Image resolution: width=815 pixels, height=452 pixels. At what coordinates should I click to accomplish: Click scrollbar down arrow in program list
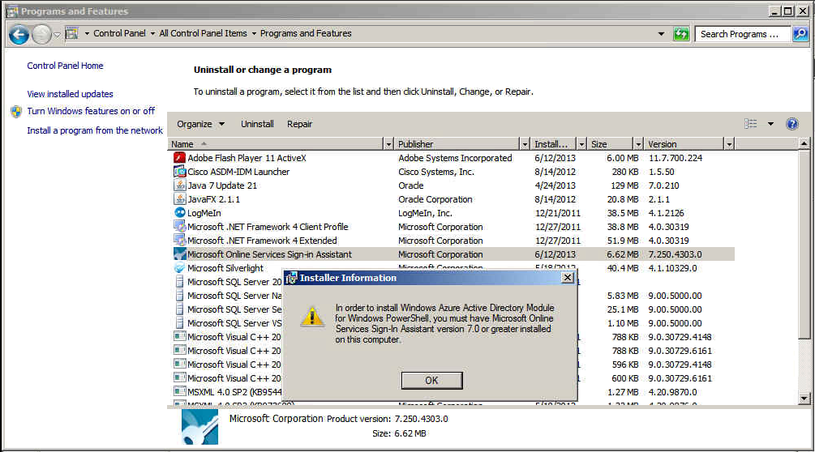coord(804,399)
